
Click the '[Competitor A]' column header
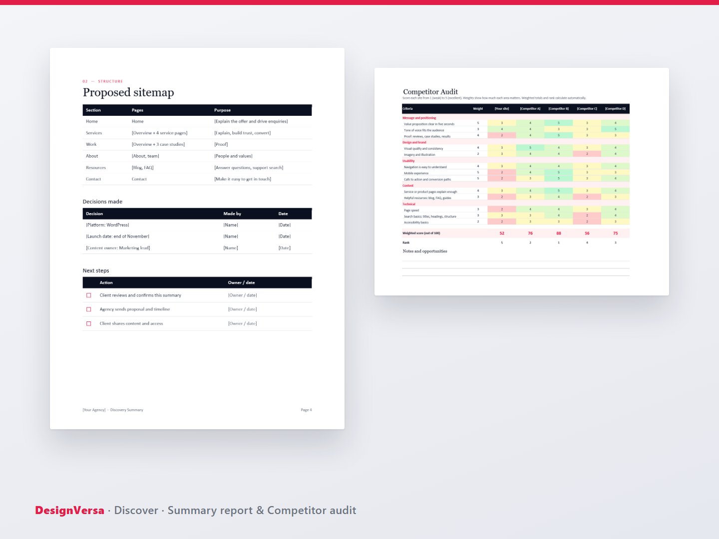click(x=530, y=108)
